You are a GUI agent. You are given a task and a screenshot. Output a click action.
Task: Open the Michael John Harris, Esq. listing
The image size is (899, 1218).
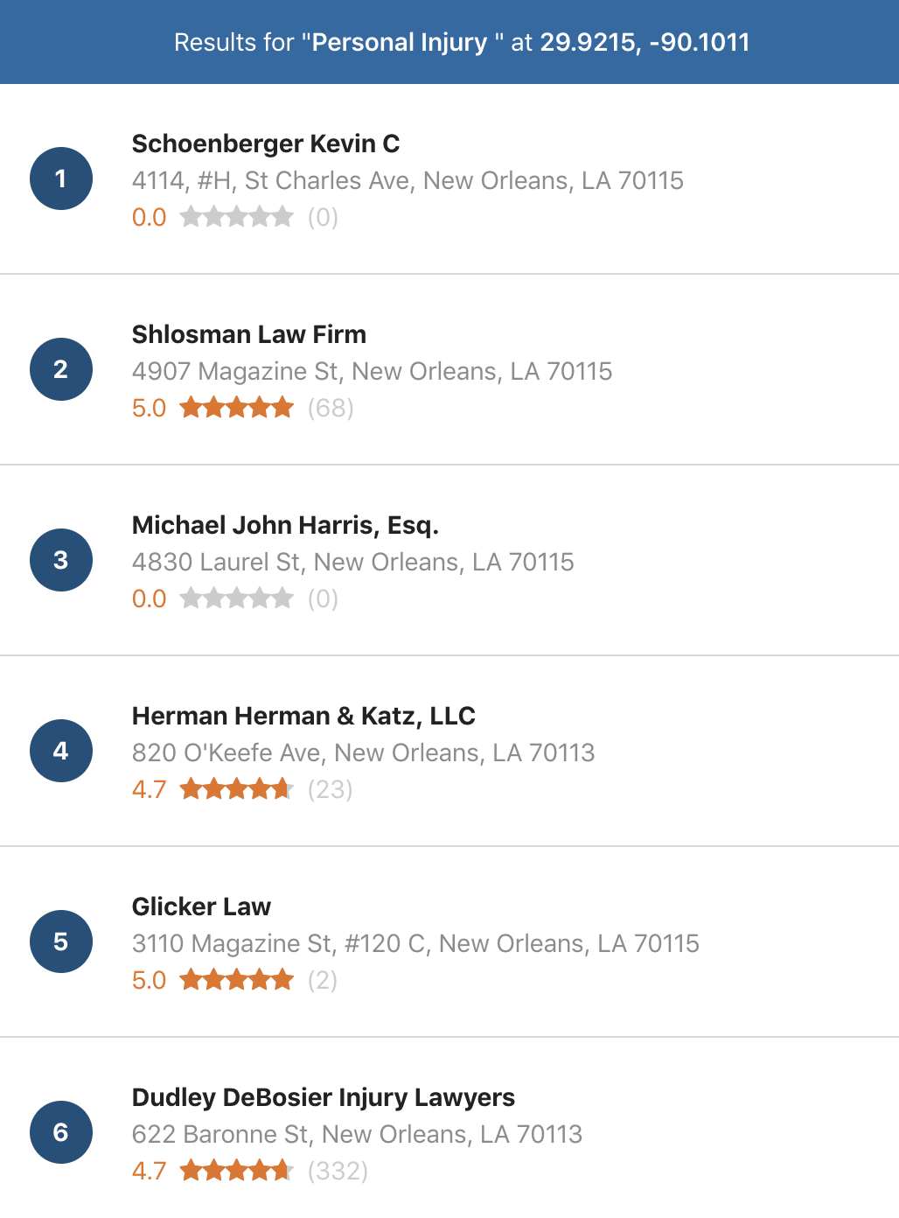tap(449, 560)
